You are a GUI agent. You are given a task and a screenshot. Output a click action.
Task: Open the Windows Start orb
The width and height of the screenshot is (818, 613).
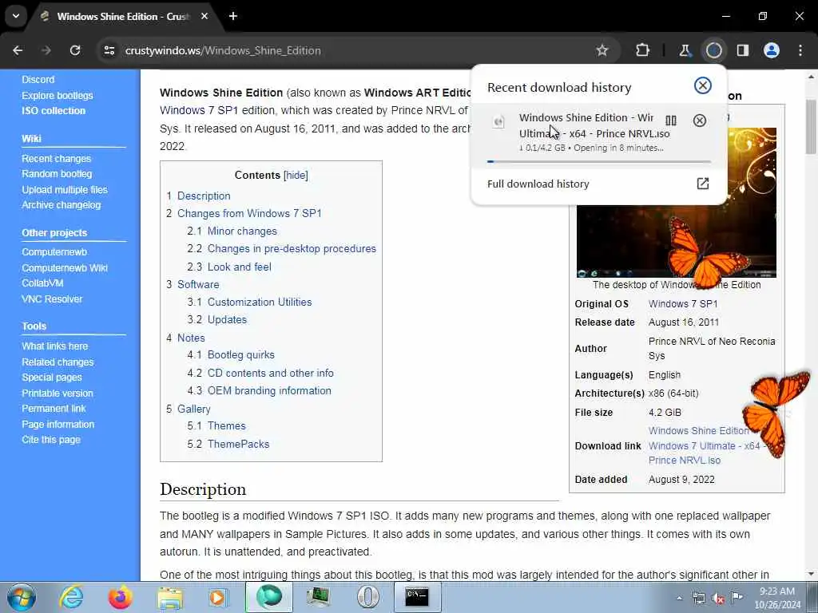(22, 597)
